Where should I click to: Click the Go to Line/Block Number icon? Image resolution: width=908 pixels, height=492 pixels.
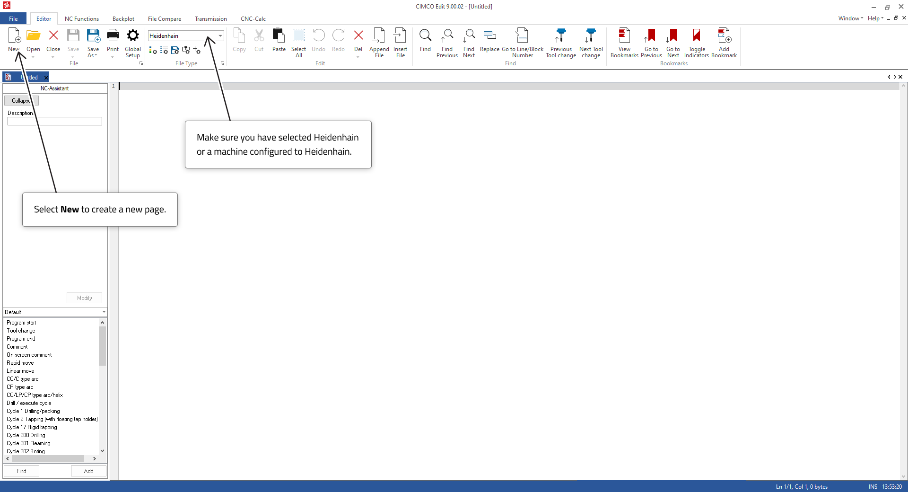522,36
